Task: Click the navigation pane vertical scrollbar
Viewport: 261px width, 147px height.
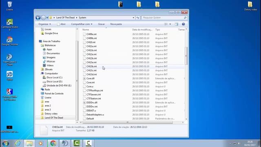Action: click(x=77, y=81)
